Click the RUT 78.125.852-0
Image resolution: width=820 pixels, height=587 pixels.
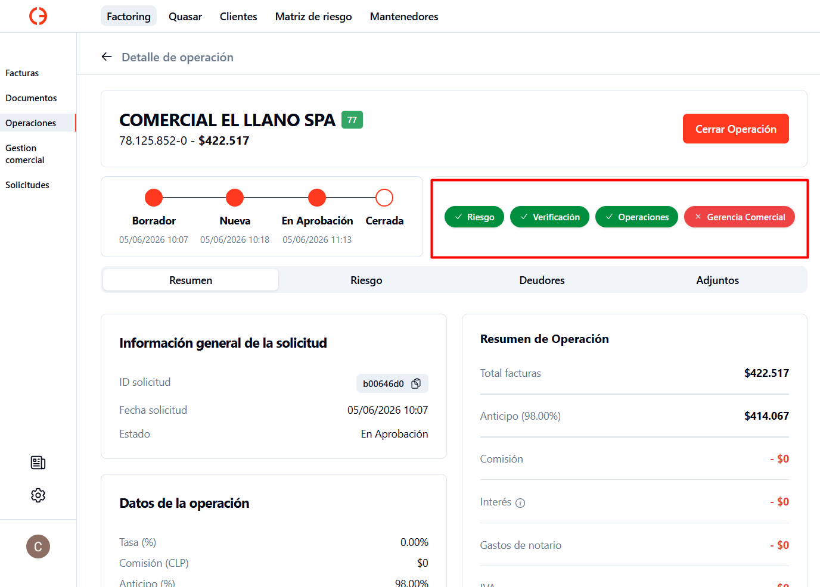(153, 140)
